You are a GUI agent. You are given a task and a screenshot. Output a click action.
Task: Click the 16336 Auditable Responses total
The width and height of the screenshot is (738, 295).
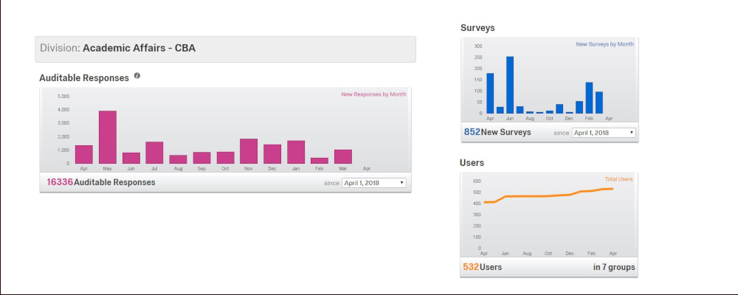(x=100, y=182)
